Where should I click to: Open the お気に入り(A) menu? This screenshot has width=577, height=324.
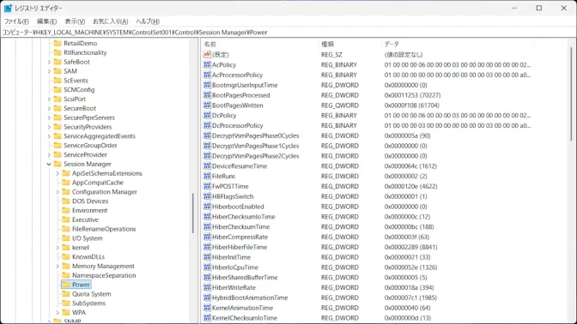pyautogui.click(x=111, y=21)
